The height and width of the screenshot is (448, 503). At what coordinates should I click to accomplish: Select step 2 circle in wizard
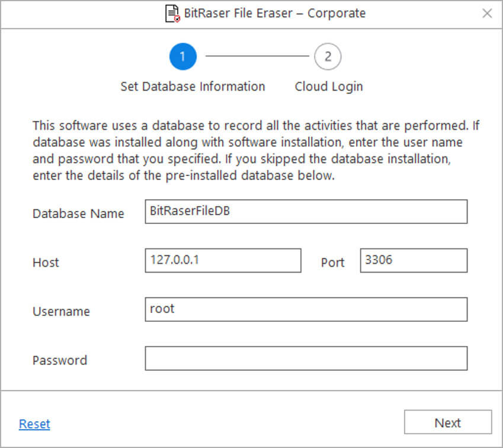(328, 56)
